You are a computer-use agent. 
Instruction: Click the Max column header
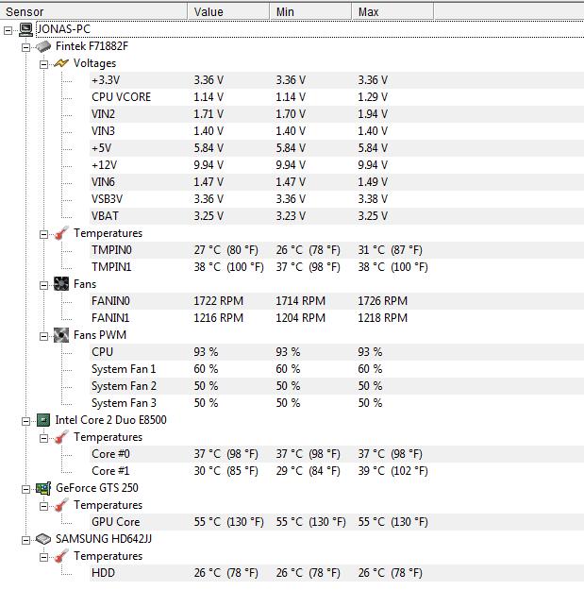click(x=392, y=11)
